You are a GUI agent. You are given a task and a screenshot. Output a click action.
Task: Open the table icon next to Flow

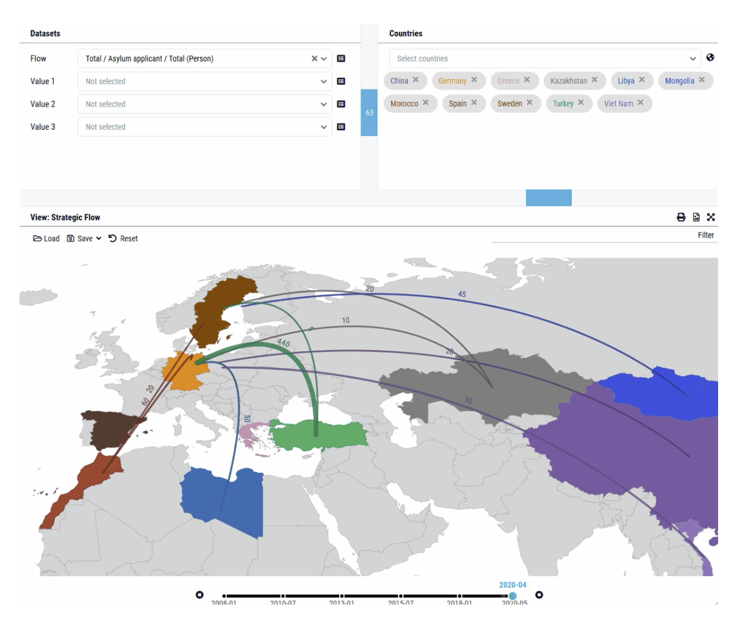point(341,59)
